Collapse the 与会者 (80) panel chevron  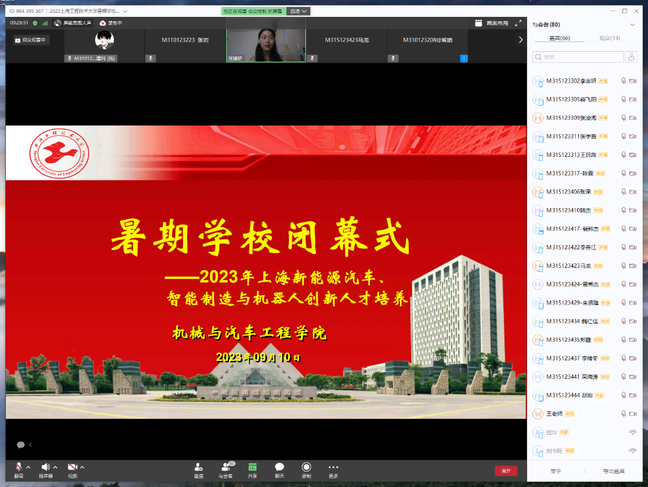[x=633, y=25]
